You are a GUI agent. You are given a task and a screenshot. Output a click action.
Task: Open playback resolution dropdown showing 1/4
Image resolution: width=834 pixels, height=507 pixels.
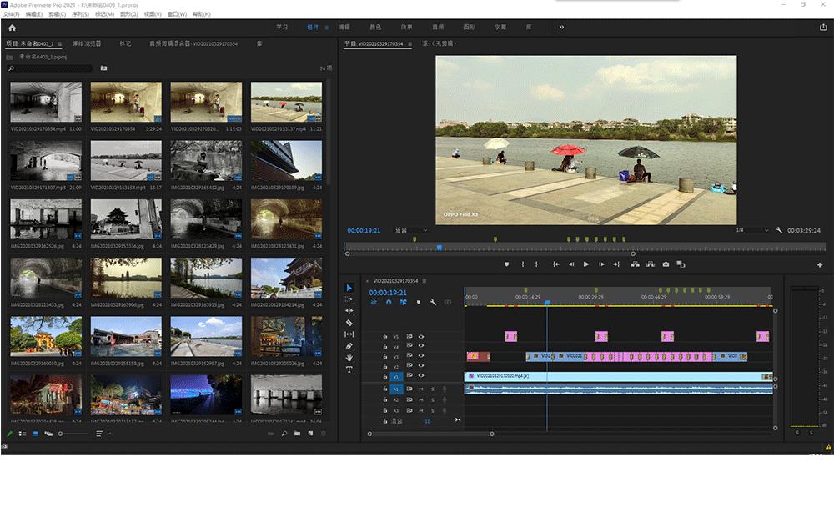click(751, 230)
